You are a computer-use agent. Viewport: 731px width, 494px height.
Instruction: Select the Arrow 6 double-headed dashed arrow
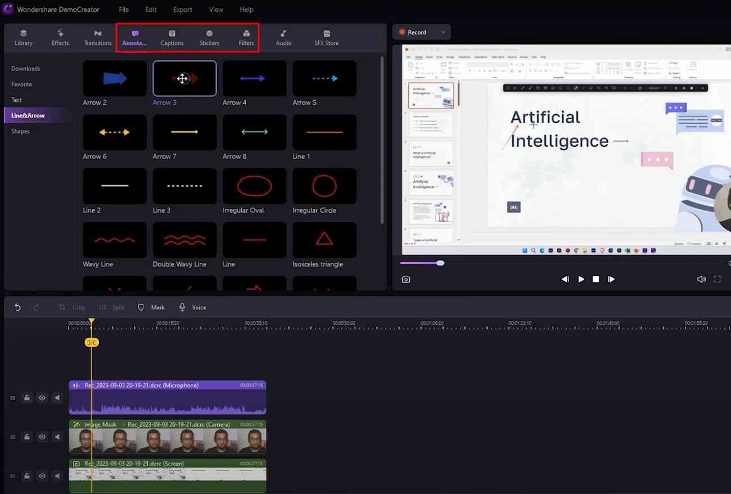(115, 132)
